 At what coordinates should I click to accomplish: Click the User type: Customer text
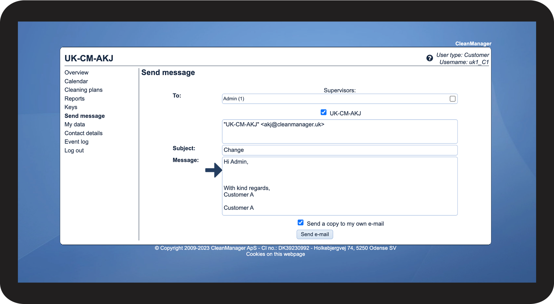[462, 55]
